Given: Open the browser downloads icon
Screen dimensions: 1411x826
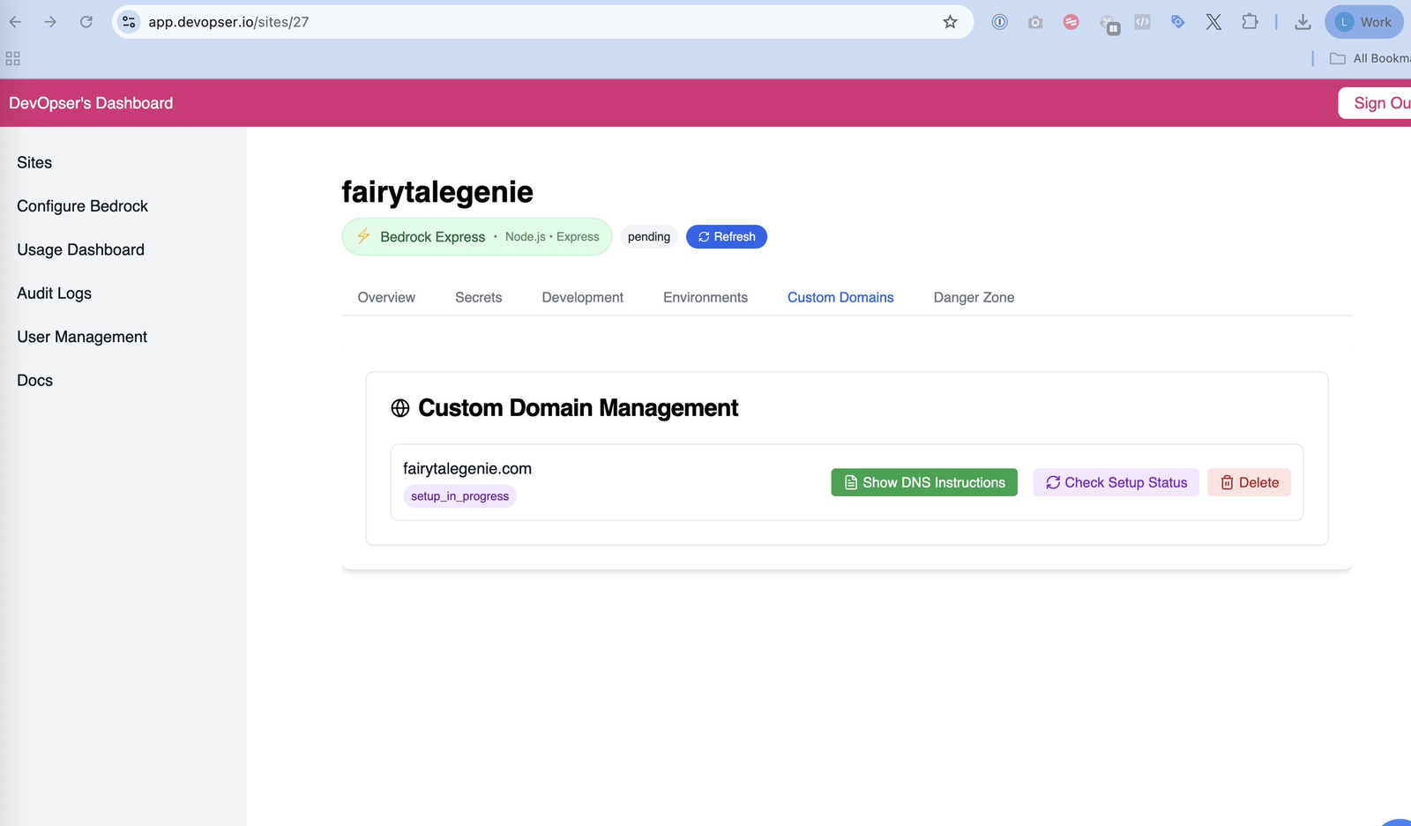Looking at the screenshot, I should [x=1303, y=22].
